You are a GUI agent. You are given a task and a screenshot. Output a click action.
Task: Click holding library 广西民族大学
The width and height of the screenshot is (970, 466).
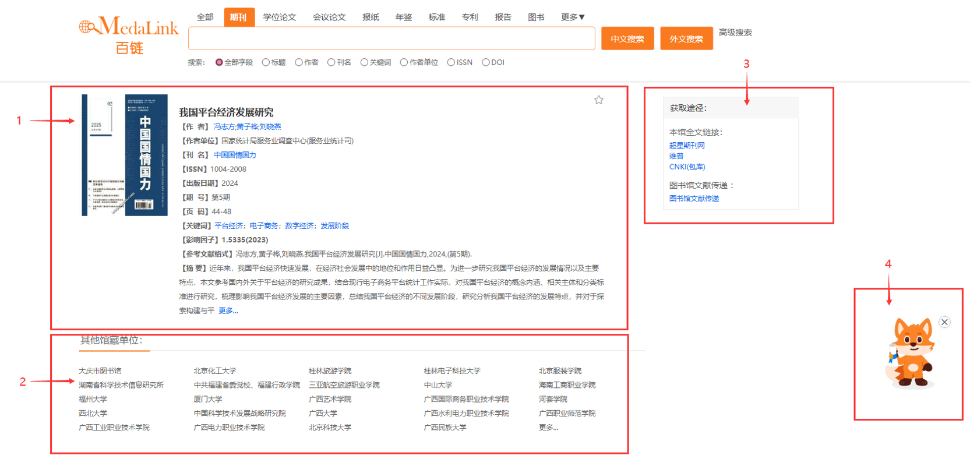click(445, 428)
